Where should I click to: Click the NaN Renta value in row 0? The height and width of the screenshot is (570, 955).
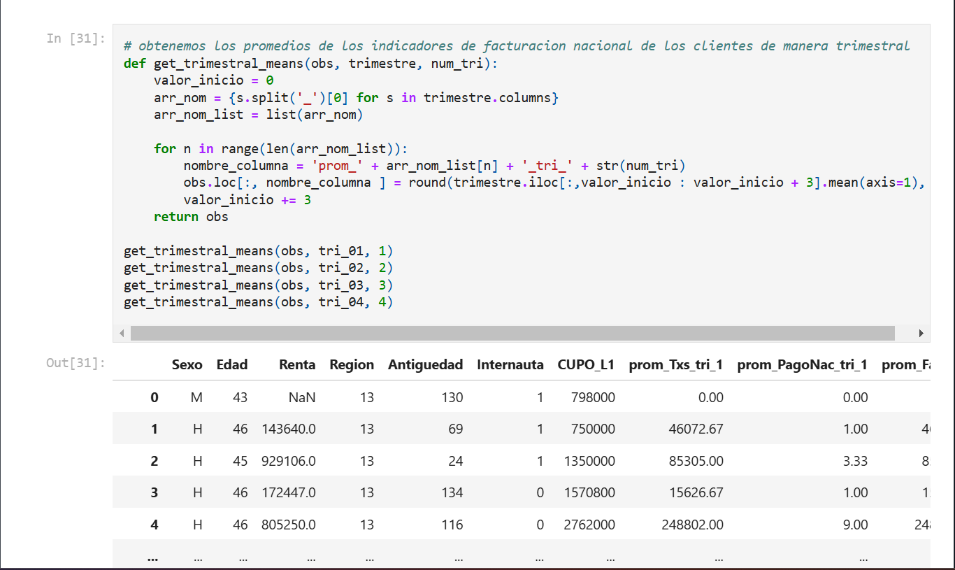[301, 397]
